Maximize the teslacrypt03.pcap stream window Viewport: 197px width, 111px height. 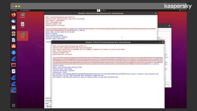160,42
